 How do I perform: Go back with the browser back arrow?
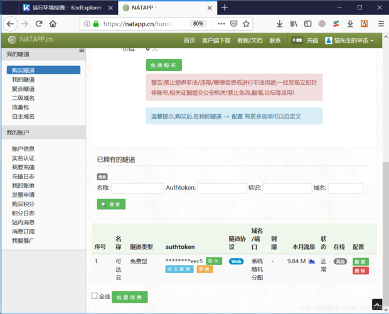10,24
